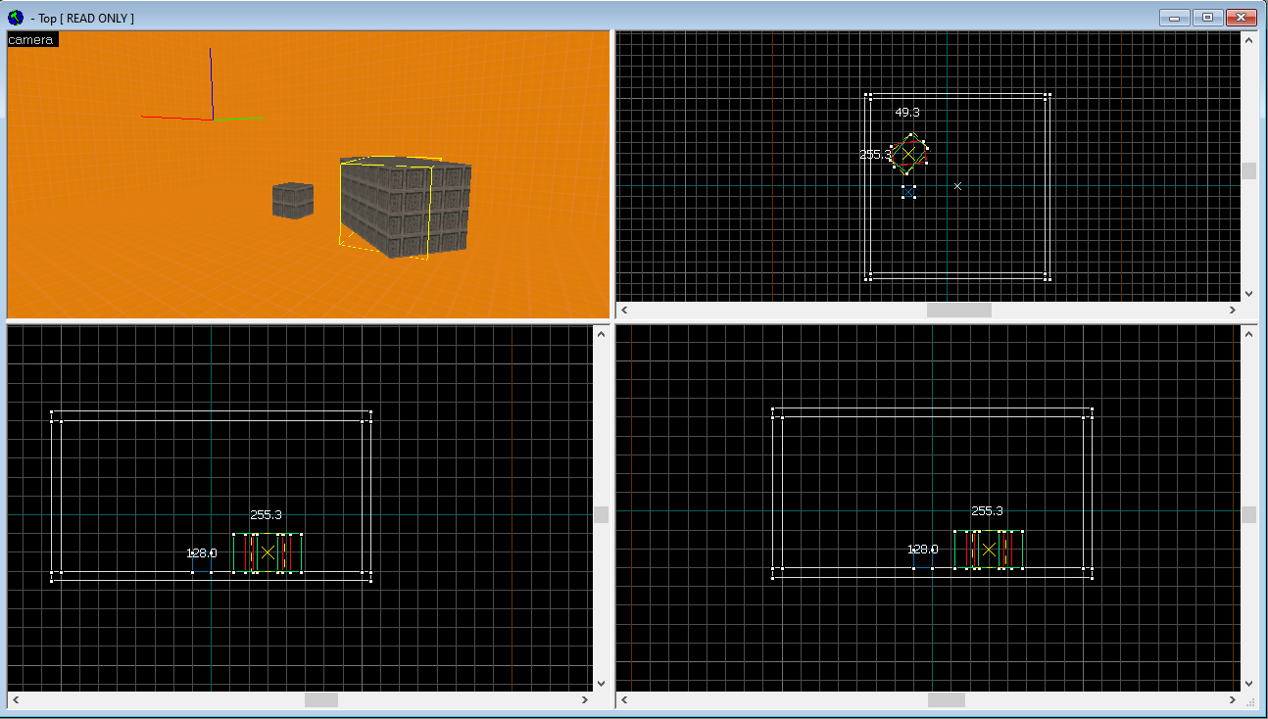Click a corner selection handle of the room outline
This screenshot has width=1268, height=719.
868,93
